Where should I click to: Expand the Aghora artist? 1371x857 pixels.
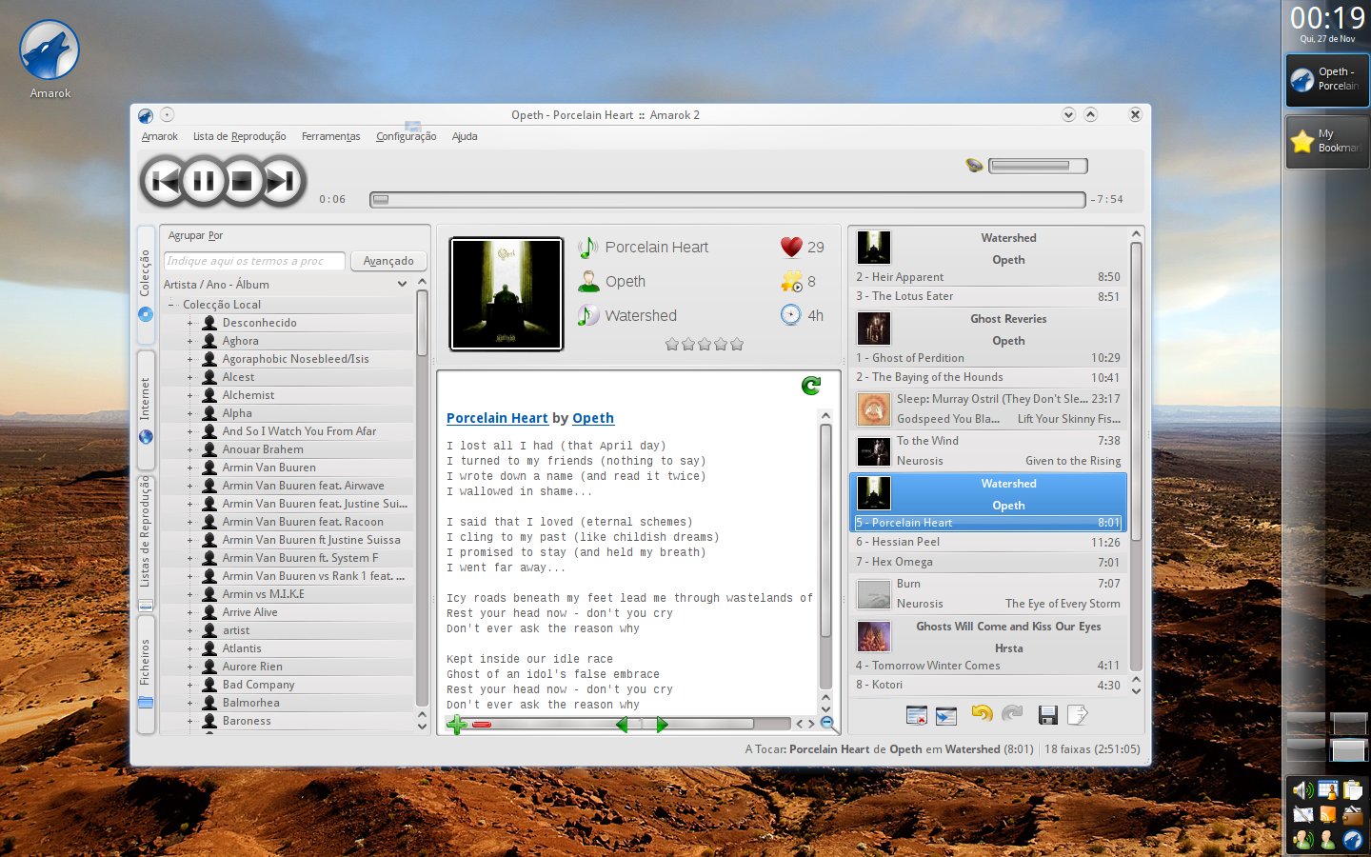[189, 341]
